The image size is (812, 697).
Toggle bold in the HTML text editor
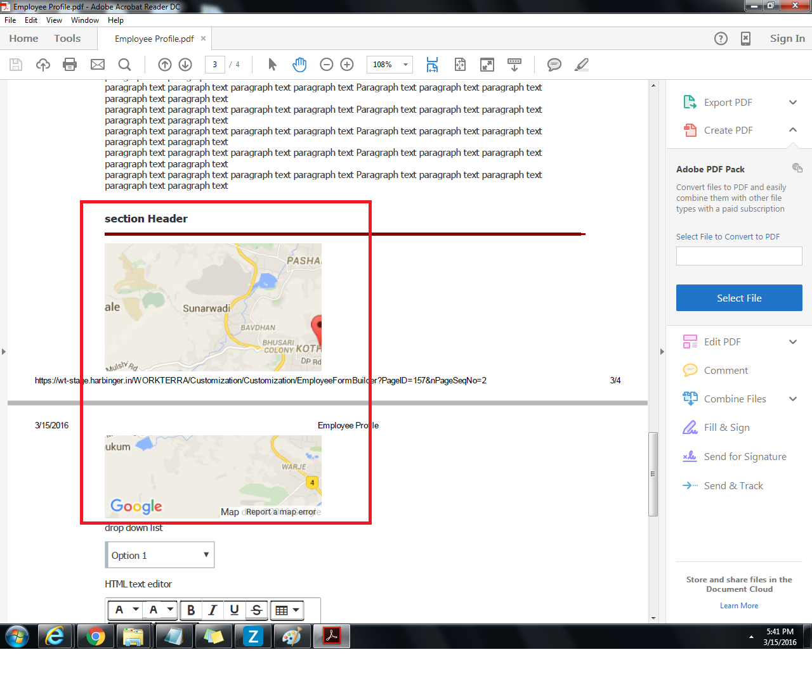tap(190, 610)
